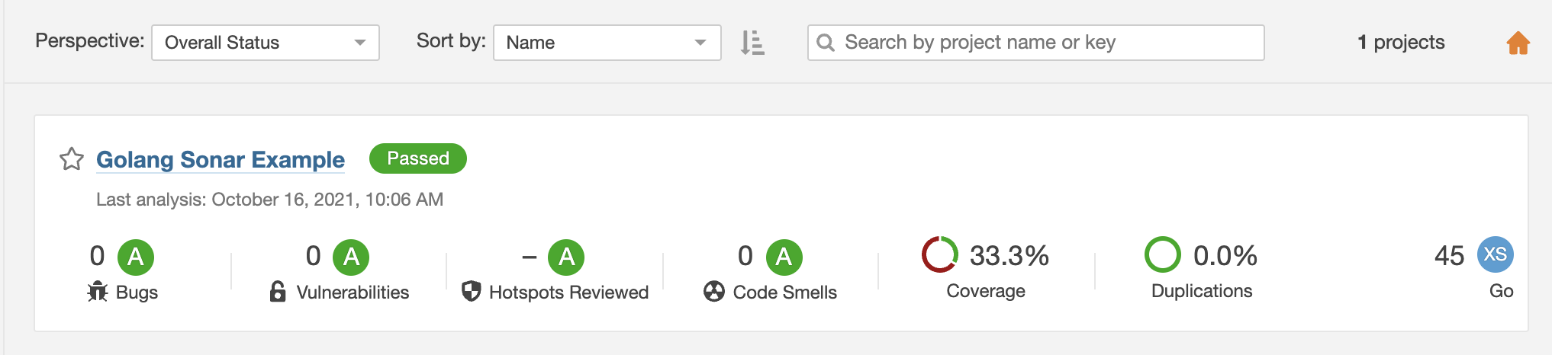Open the Sort by Name dropdown
This screenshot has width=1552, height=355.
[x=607, y=43]
